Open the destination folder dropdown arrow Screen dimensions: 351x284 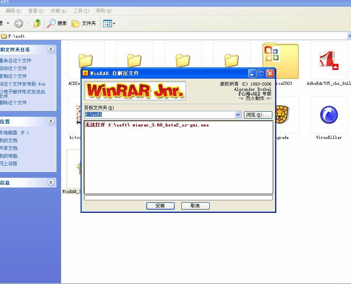coord(238,115)
